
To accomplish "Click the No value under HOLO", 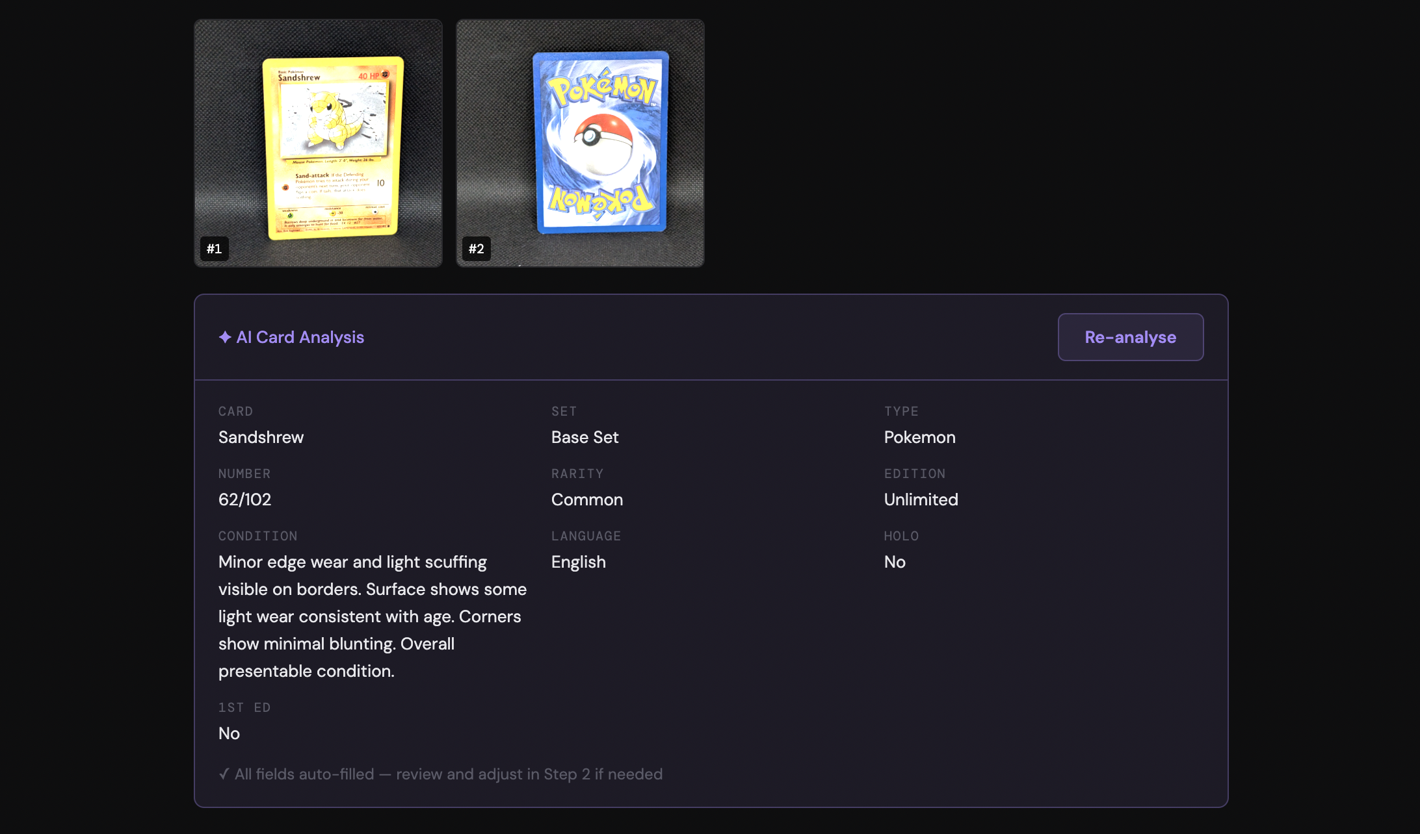I will (x=895, y=562).
